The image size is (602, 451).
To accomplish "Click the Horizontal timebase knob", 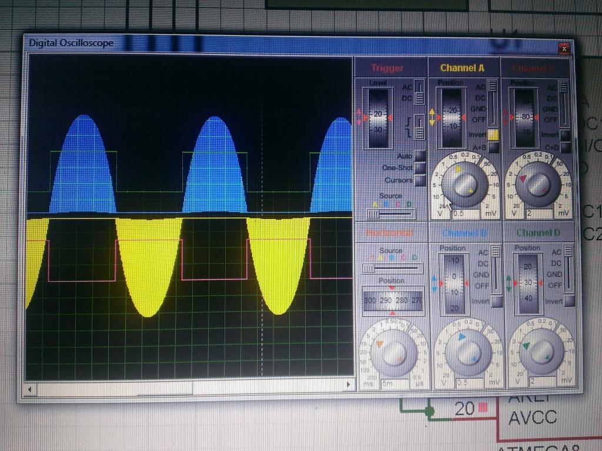I will pos(394,352).
